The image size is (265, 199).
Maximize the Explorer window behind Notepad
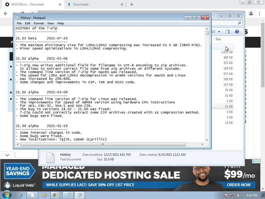coord(230,16)
